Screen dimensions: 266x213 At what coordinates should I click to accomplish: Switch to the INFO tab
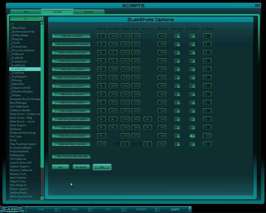[26, 12]
